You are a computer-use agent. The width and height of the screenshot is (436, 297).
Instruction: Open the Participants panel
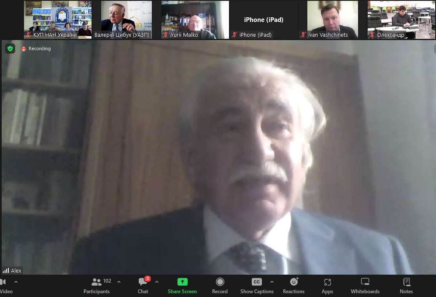[97, 285]
